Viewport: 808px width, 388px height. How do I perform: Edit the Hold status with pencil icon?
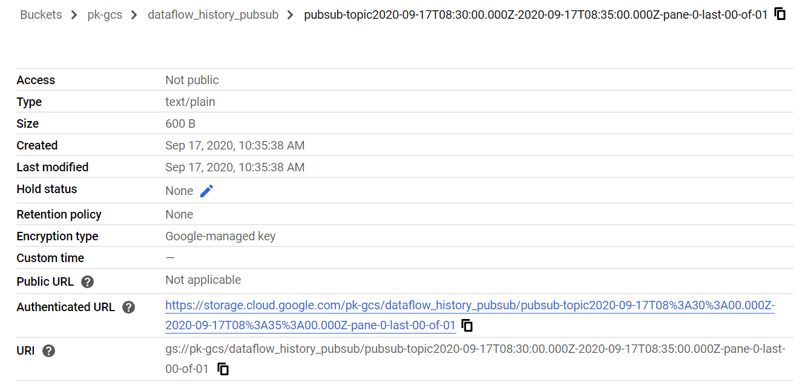(x=206, y=191)
